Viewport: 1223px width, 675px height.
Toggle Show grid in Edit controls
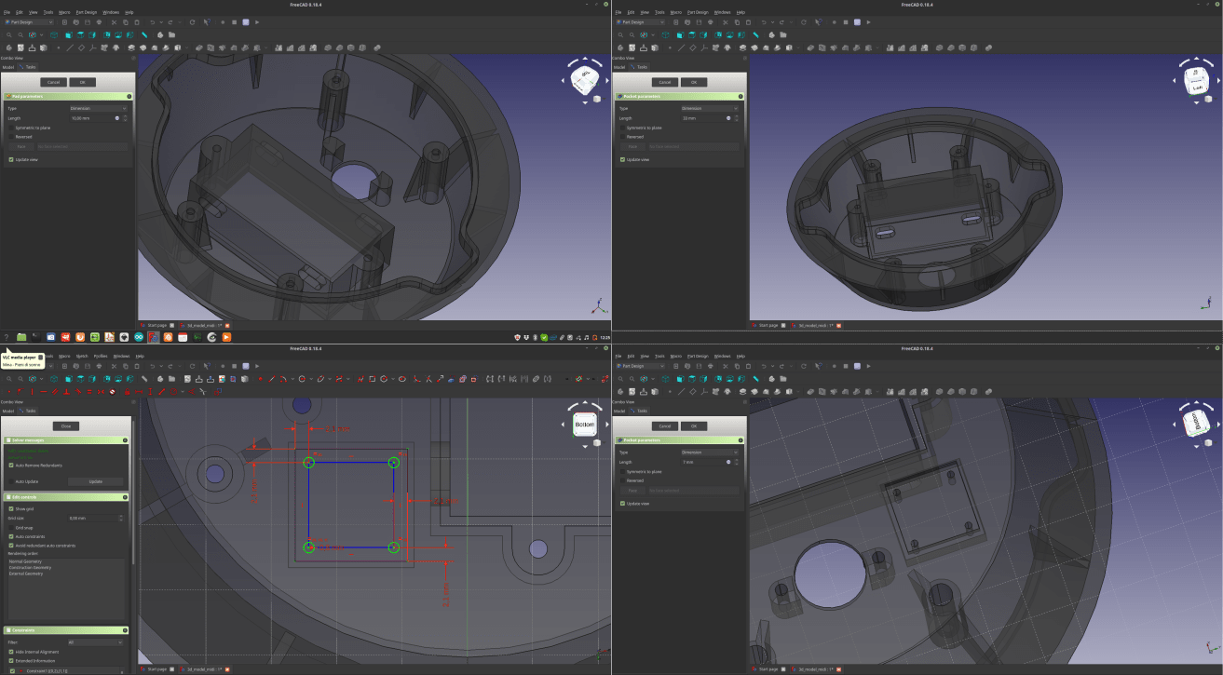[11, 509]
